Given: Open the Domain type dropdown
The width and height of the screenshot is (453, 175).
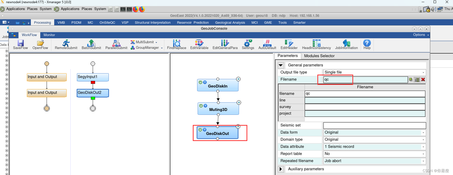Looking at the screenshot, I should (x=375, y=139).
